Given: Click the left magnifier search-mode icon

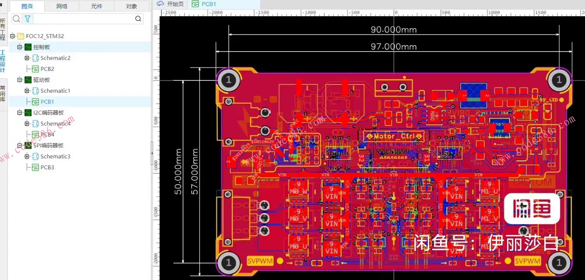Looking at the screenshot, I should pyautogui.click(x=16, y=19).
